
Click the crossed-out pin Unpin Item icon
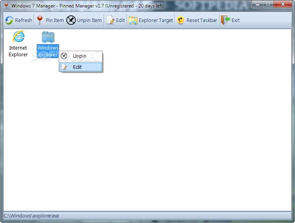point(71,20)
